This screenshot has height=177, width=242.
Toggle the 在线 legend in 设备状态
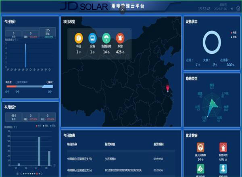point(234,37)
